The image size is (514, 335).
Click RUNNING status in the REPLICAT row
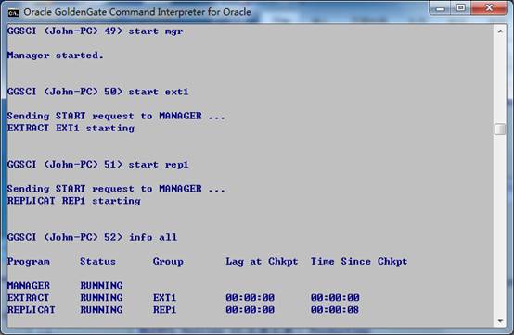(102, 309)
